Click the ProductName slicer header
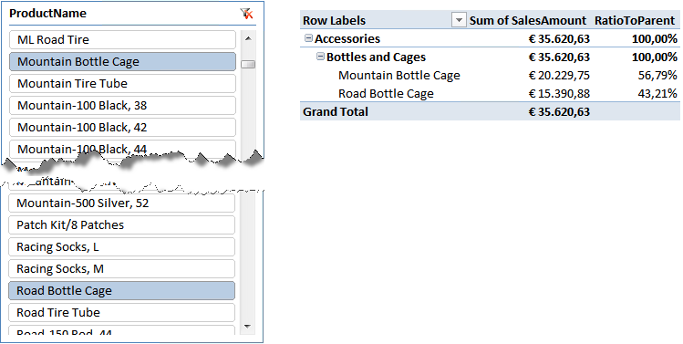The height and width of the screenshot is (344, 683). (48, 14)
